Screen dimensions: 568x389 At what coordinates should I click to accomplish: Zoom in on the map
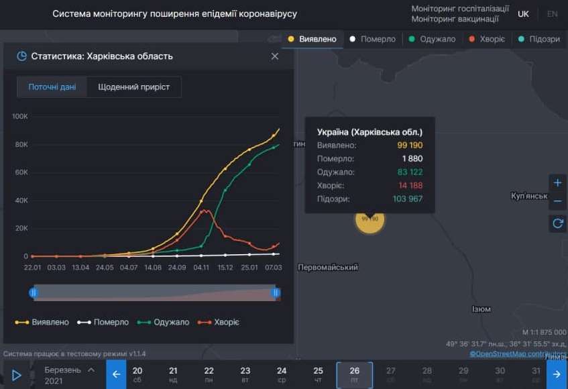tap(557, 182)
